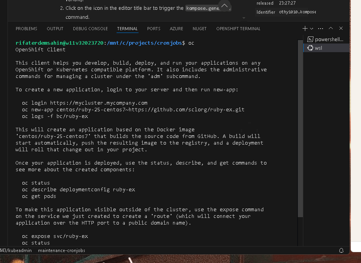Click the wsl Ubuntu icon
This screenshot has height=263, width=361.
[x=310, y=48]
